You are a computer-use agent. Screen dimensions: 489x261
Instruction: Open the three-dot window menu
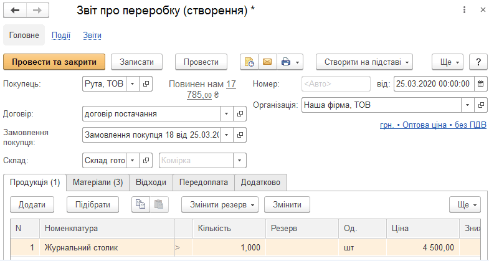click(464, 10)
